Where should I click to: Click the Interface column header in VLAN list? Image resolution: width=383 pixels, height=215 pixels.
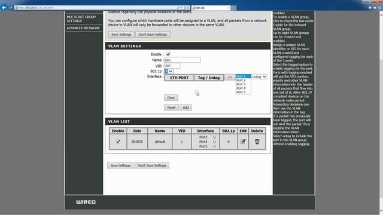click(205, 131)
